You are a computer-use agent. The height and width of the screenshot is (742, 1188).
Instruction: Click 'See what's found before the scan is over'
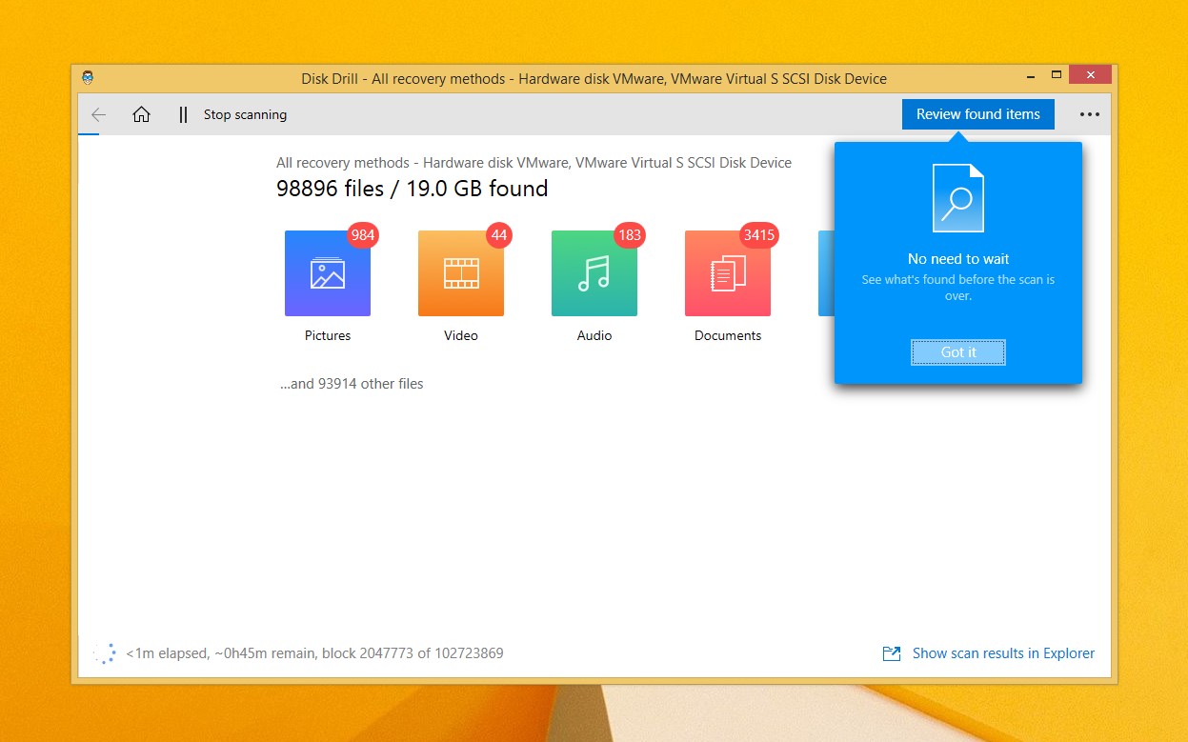[958, 288]
